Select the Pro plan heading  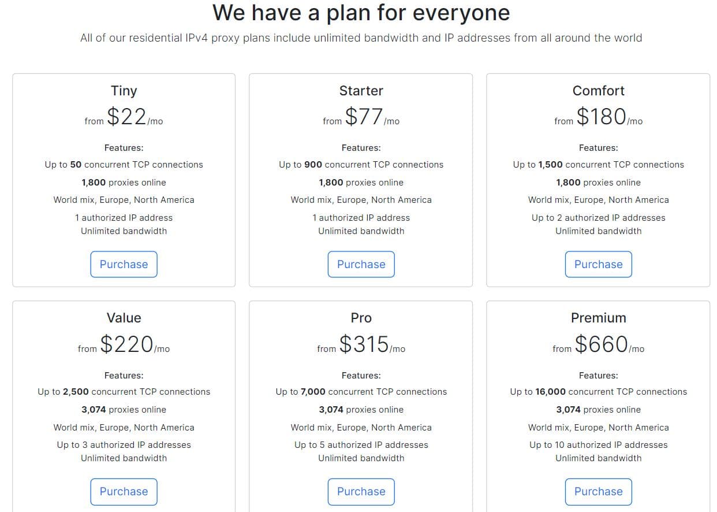pyautogui.click(x=361, y=318)
